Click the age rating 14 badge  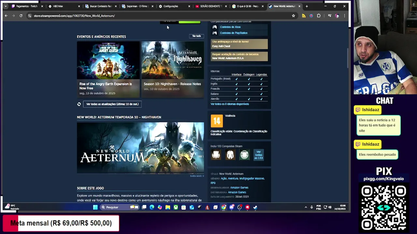coord(217,121)
